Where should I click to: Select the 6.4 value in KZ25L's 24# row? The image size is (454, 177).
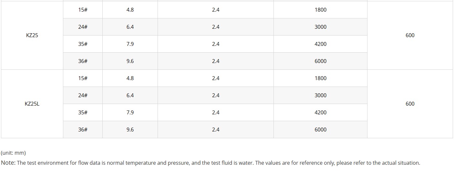pyautogui.click(x=130, y=95)
